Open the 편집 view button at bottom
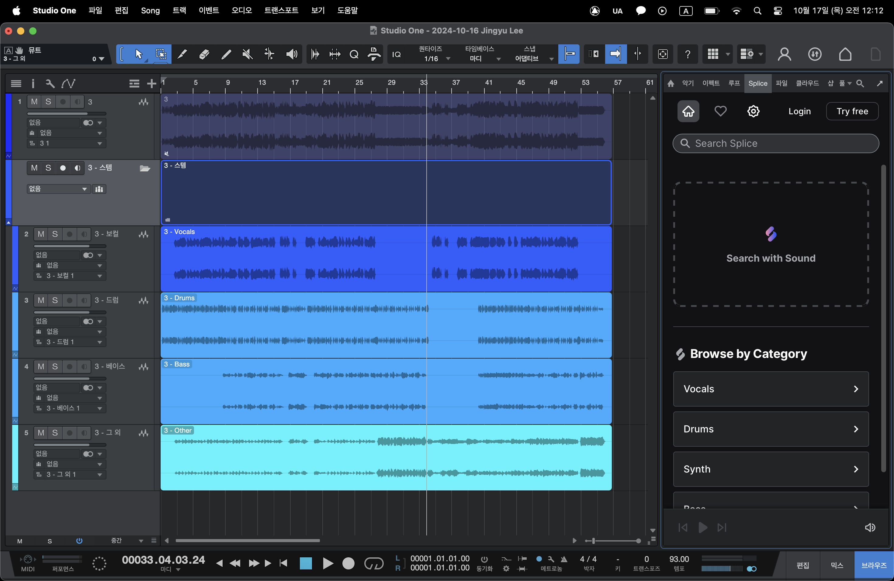Screen dimensions: 894x581 (x=803, y=565)
